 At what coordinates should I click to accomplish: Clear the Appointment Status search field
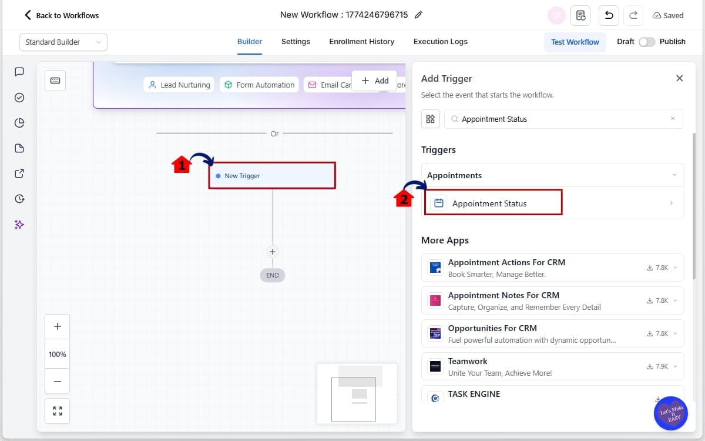(673, 118)
